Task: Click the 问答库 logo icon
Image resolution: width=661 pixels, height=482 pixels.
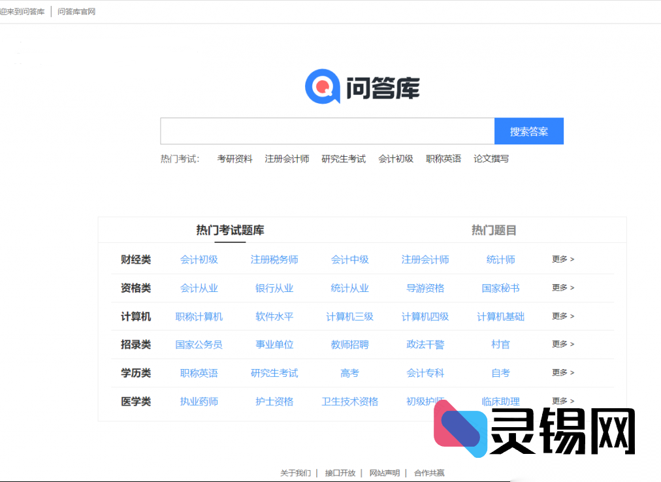Action: coord(321,86)
